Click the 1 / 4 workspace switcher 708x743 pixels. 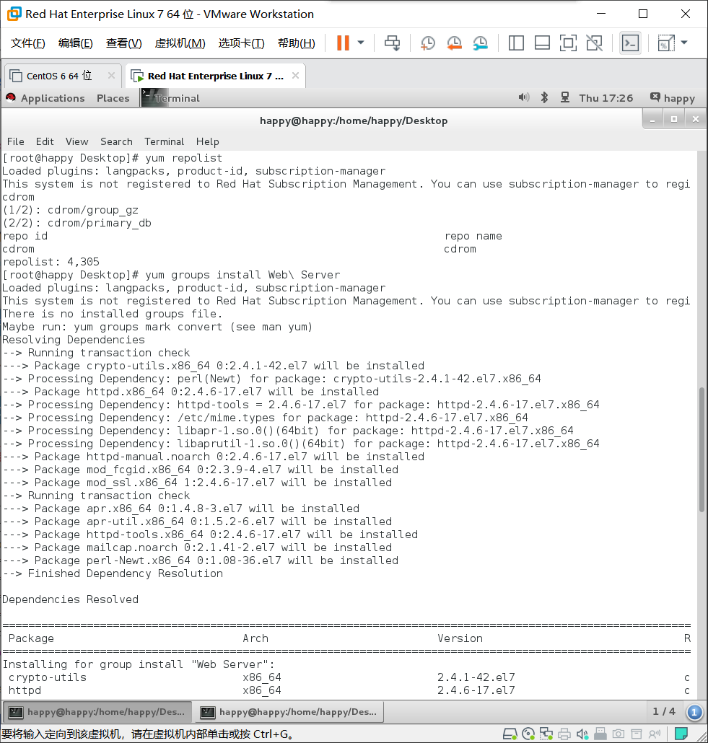tap(664, 711)
